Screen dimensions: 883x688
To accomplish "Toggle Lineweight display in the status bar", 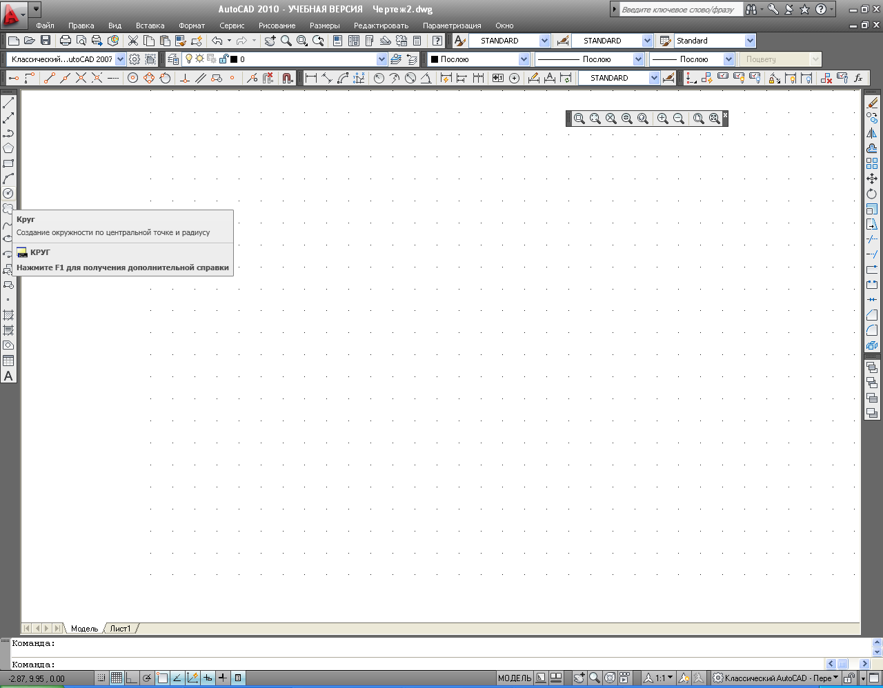I will click(223, 678).
